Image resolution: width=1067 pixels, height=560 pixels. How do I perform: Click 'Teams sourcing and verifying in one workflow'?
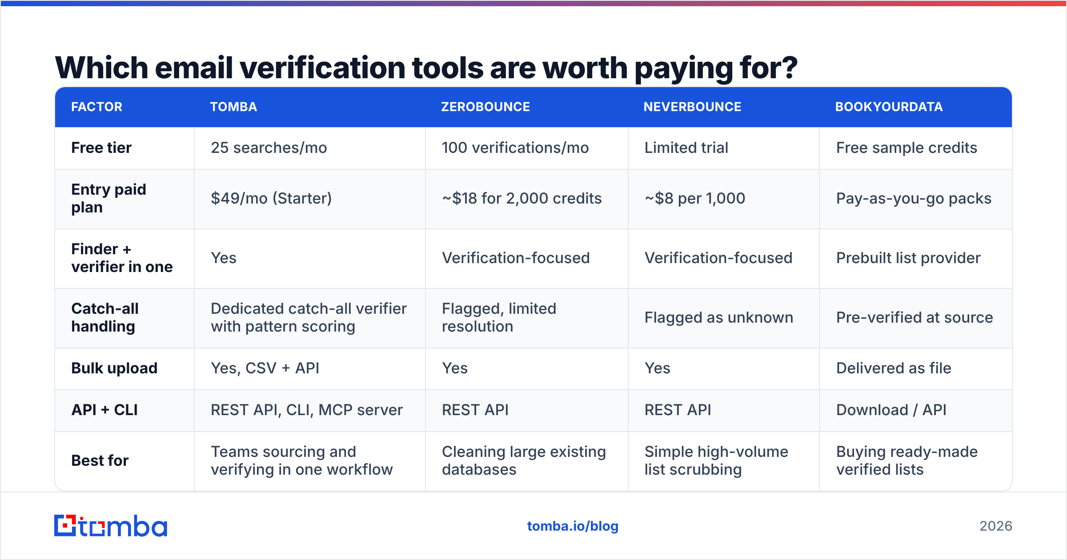coord(302,460)
